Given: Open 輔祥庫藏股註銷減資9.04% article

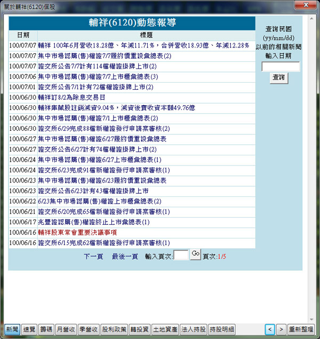Looking at the screenshot, I should pos(117,108).
